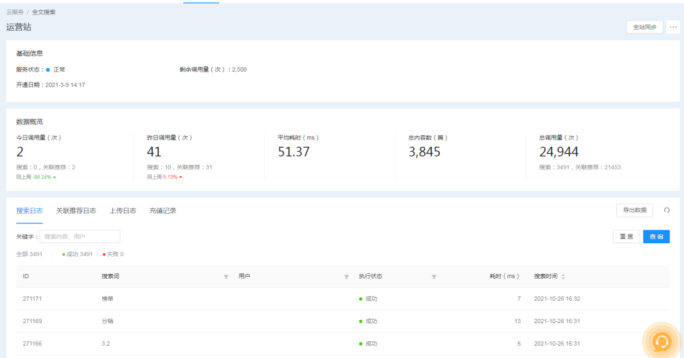Filter logs by 失败 0
684x358 pixels.
point(113,254)
